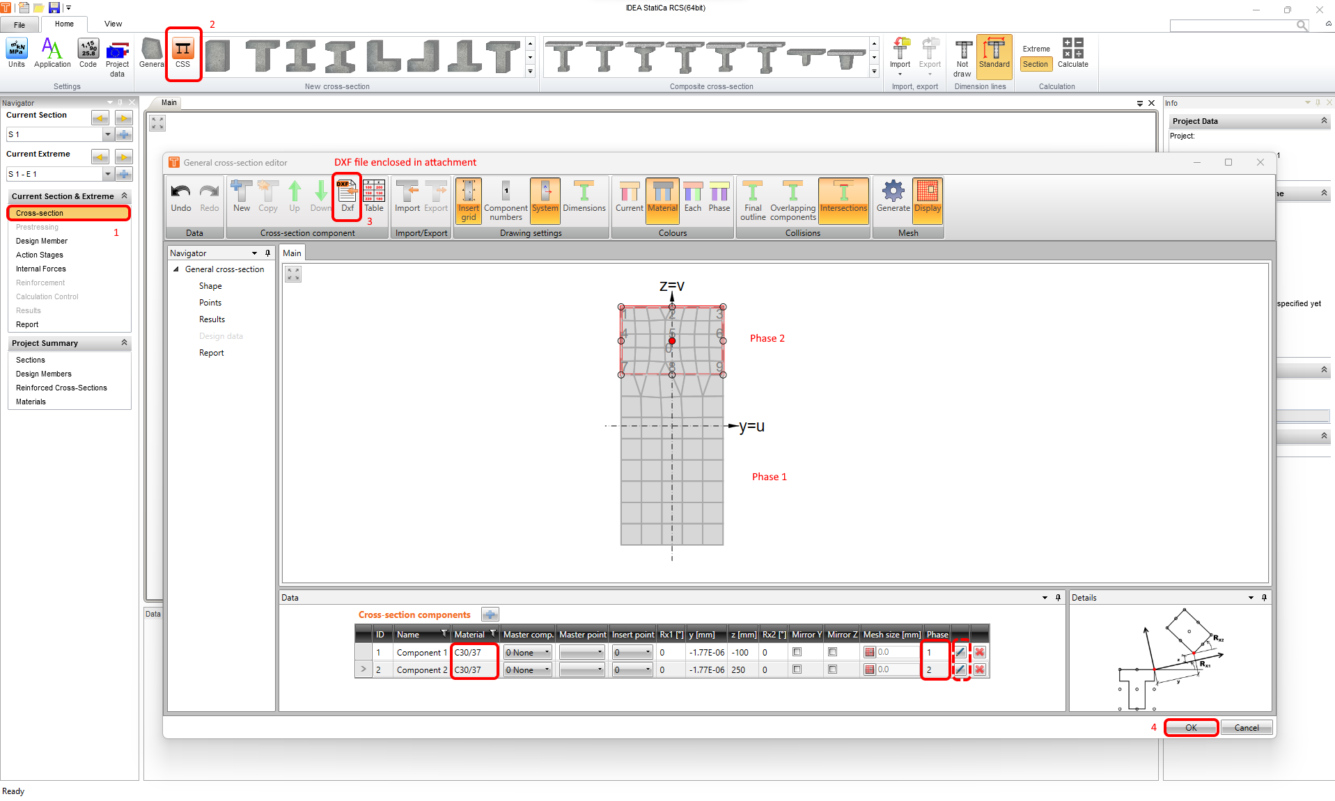Confirm the editor with OK
The height and width of the screenshot is (801, 1335).
pos(1191,727)
